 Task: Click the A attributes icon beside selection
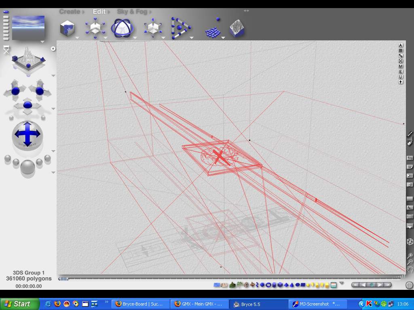click(x=401, y=45)
